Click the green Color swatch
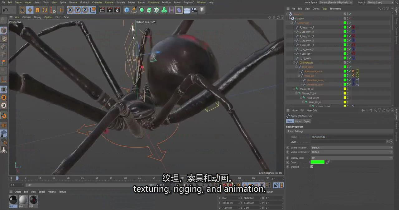This screenshot has width=399, height=210. (x=318, y=162)
